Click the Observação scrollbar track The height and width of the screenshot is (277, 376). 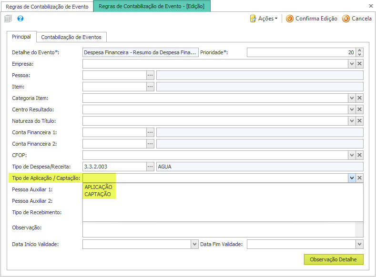click(359, 229)
